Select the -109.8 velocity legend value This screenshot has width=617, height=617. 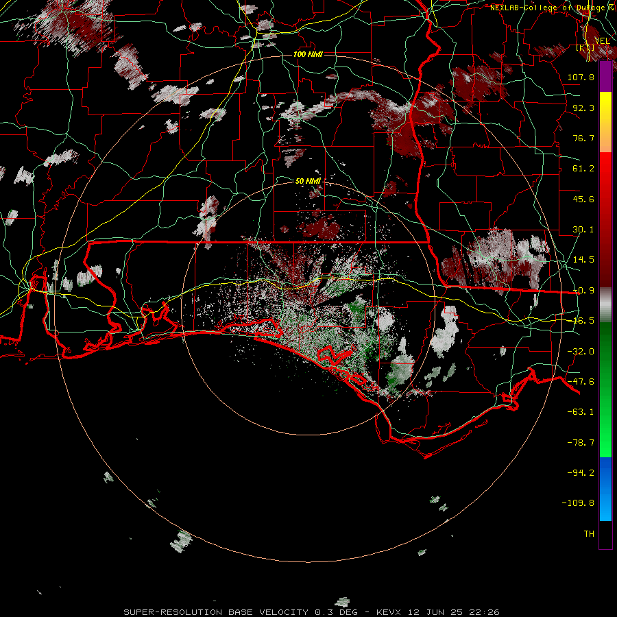click(578, 503)
